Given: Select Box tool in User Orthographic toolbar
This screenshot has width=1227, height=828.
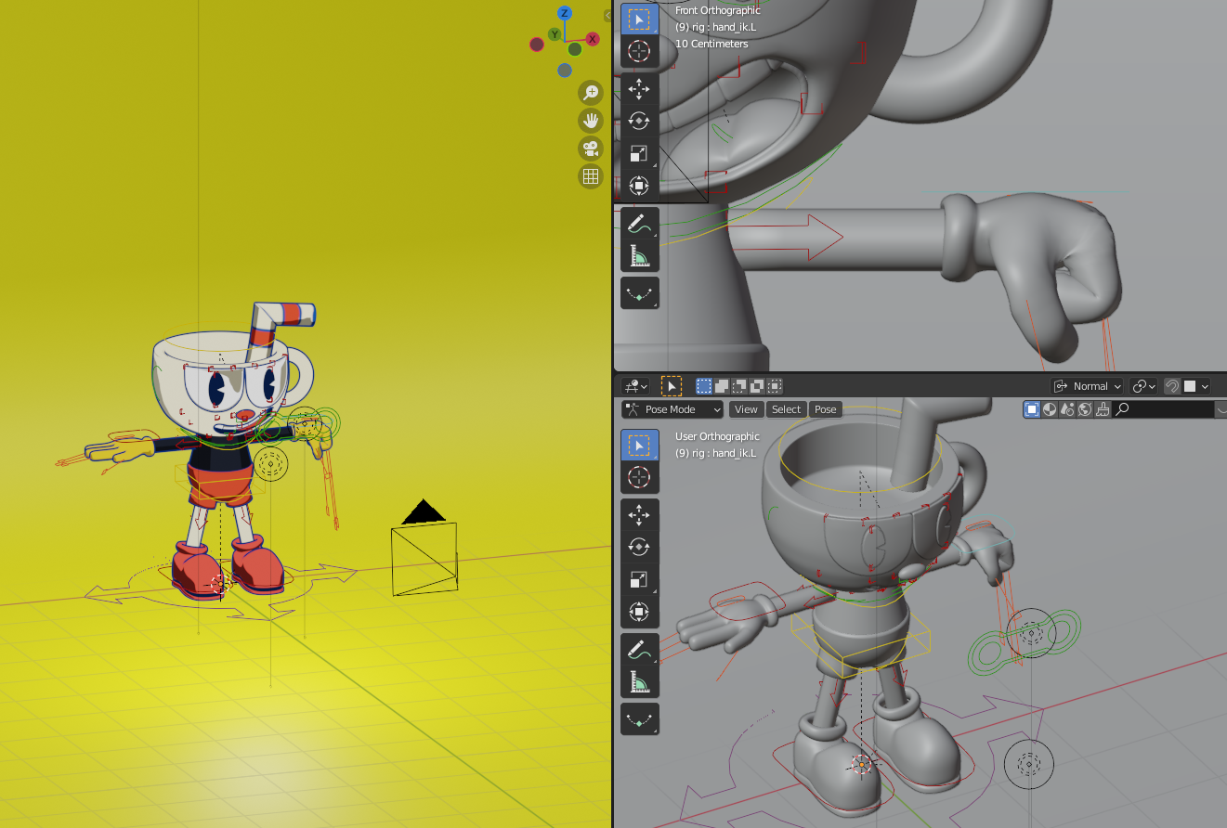Looking at the screenshot, I should point(639,446).
